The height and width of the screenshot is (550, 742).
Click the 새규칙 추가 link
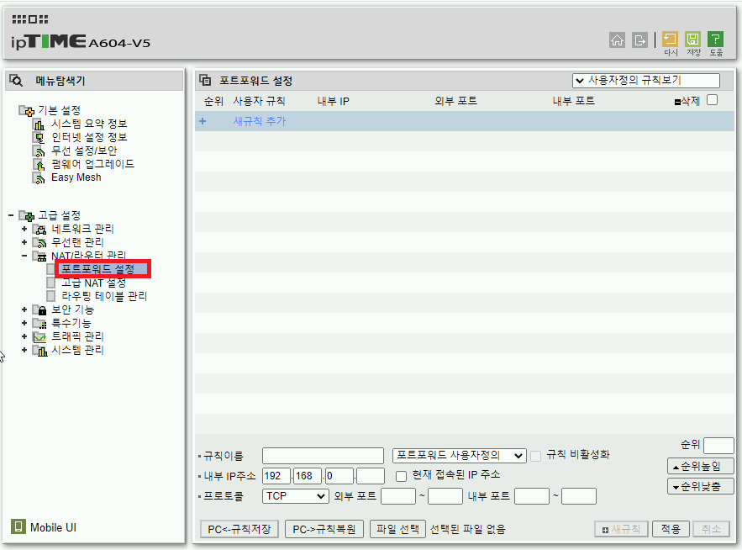260,121
